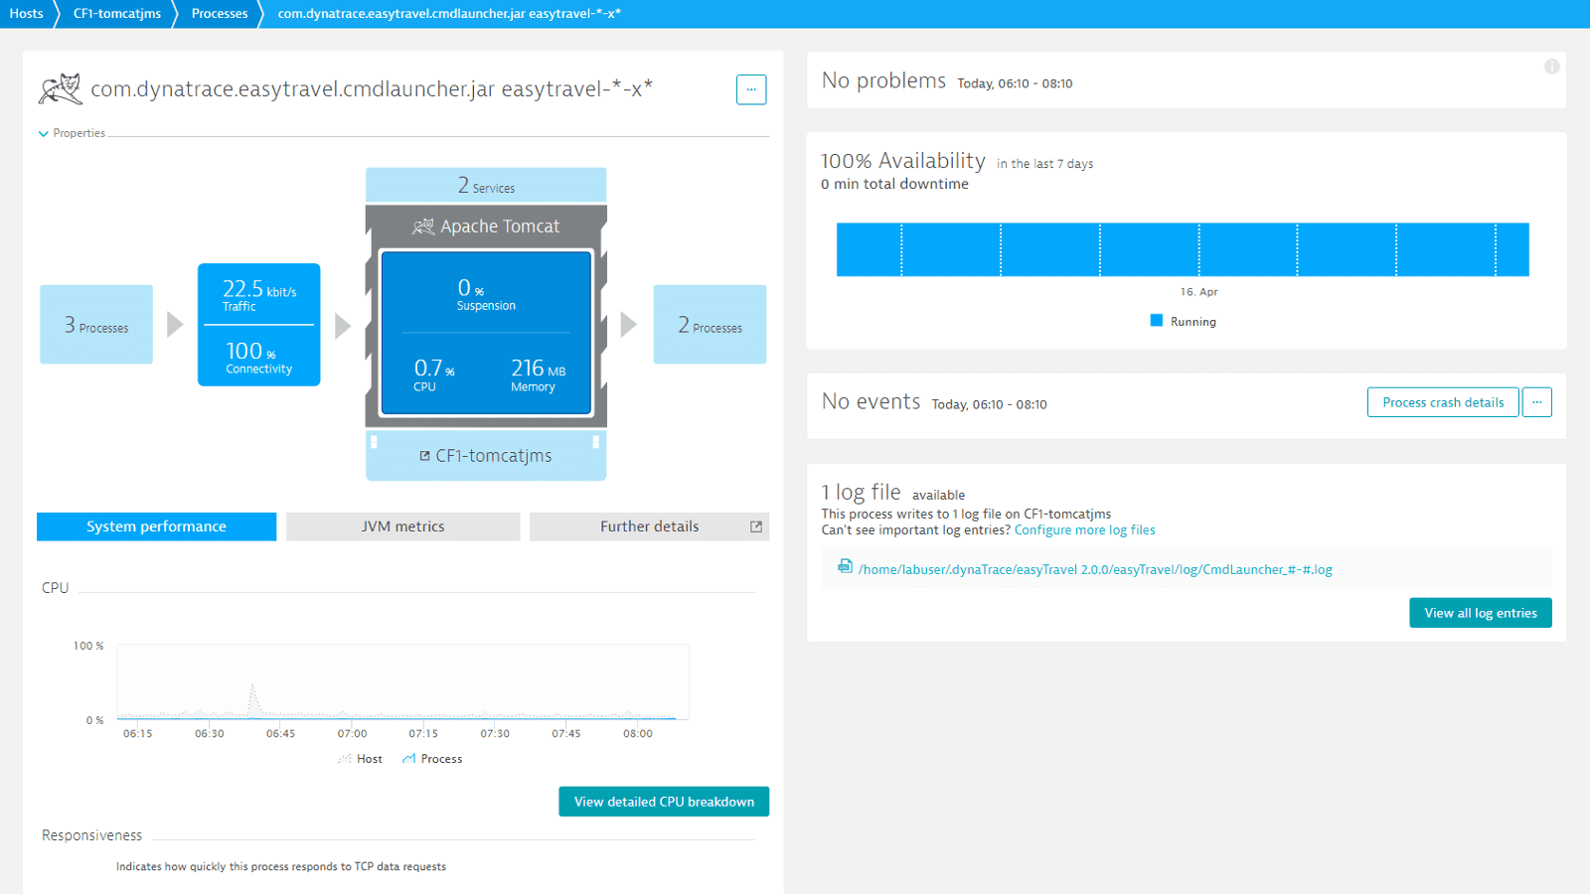Click the external link icon beside CF1-tomcatjms
1590x894 pixels.
point(424,456)
